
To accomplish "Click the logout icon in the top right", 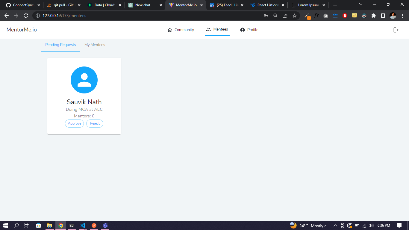I will pos(396,30).
